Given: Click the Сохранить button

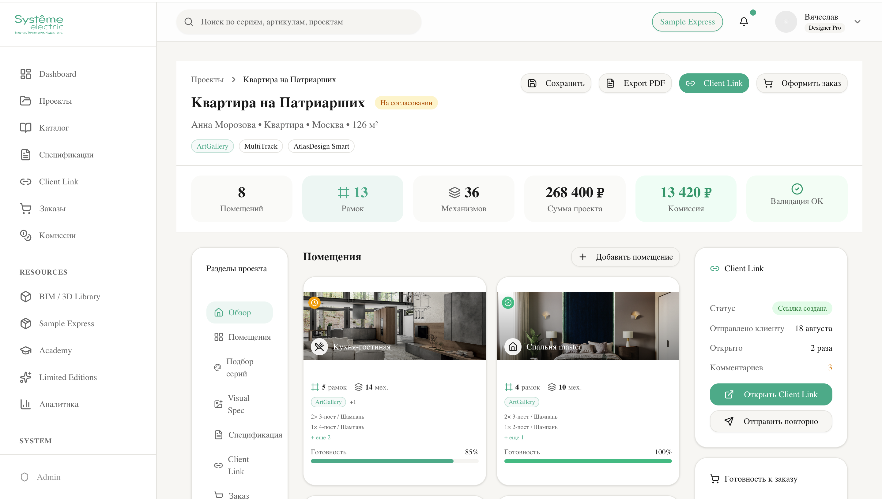Looking at the screenshot, I should click(556, 83).
